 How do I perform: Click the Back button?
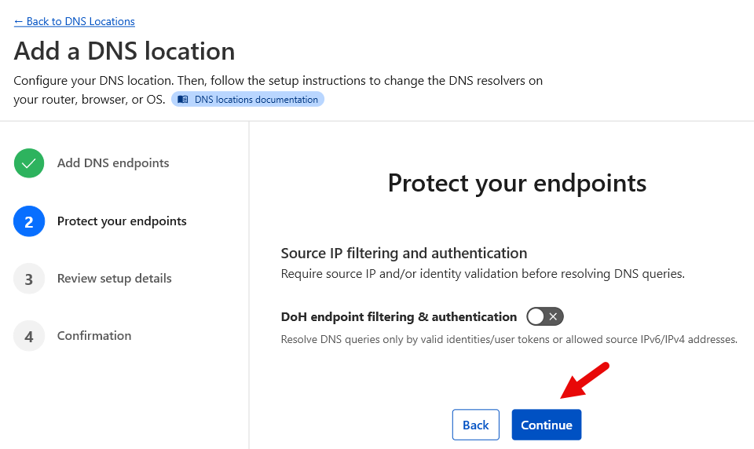click(x=476, y=425)
